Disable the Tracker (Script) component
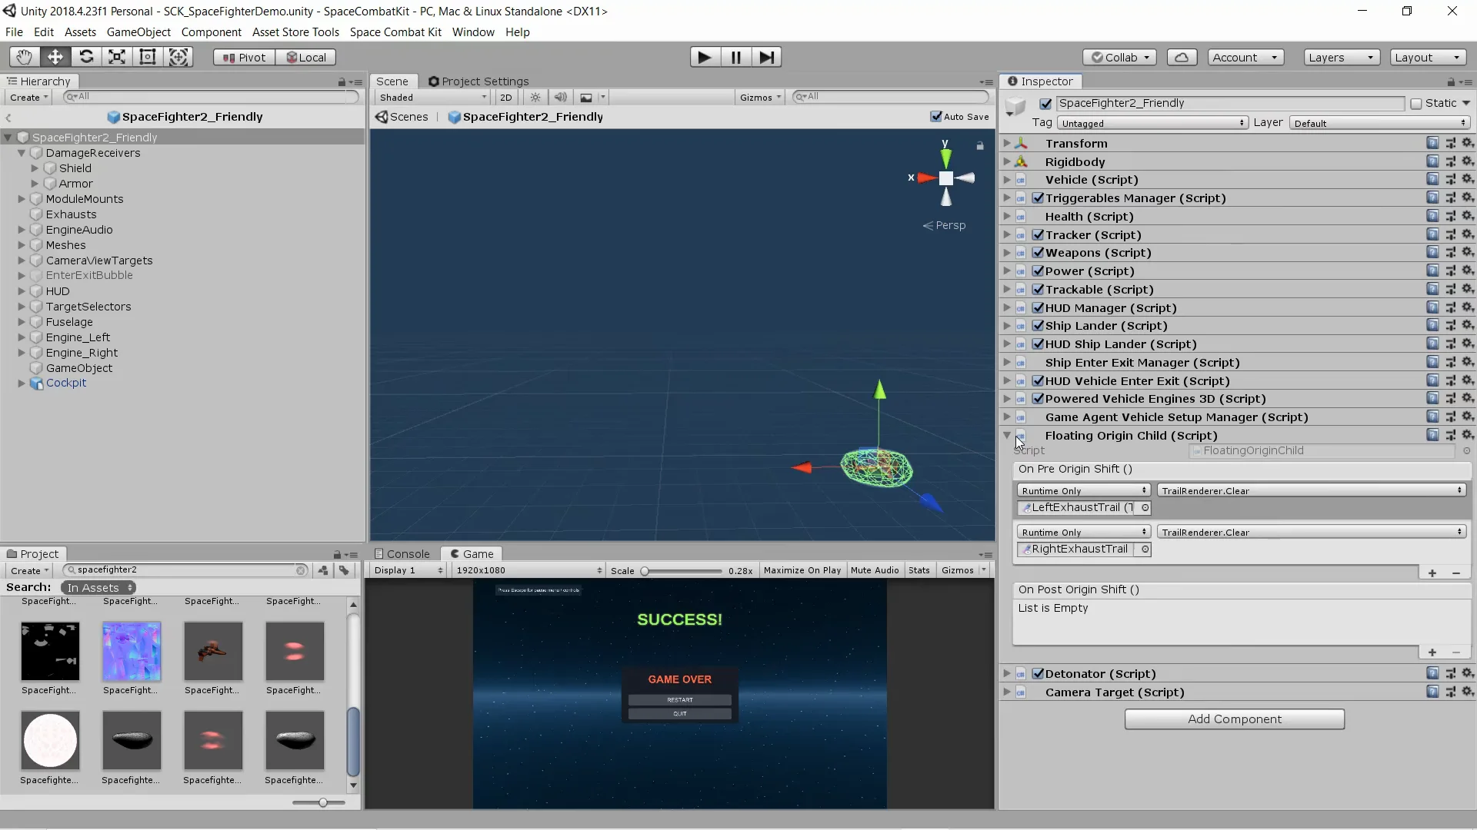The image size is (1477, 830). [1039, 235]
